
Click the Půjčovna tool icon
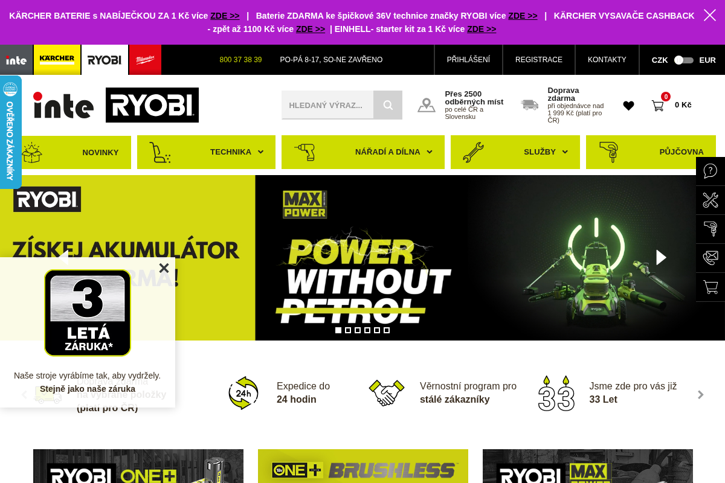(x=608, y=152)
